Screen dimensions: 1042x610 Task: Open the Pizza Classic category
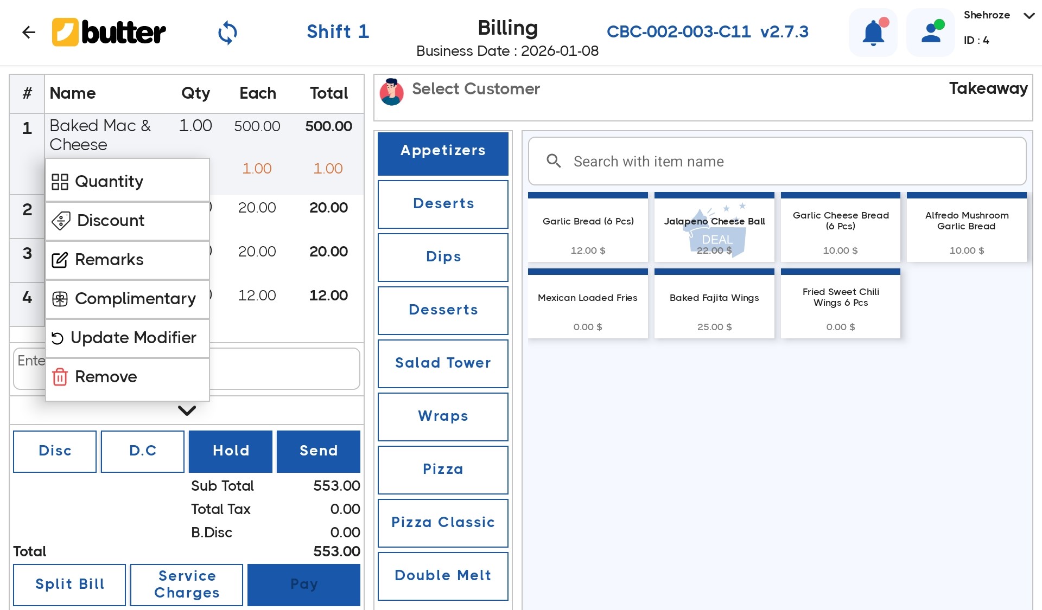(x=443, y=522)
